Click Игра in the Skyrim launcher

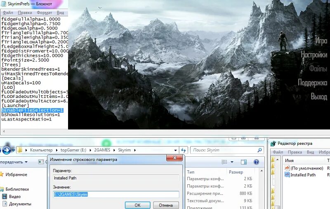pyautogui.click(x=321, y=41)
